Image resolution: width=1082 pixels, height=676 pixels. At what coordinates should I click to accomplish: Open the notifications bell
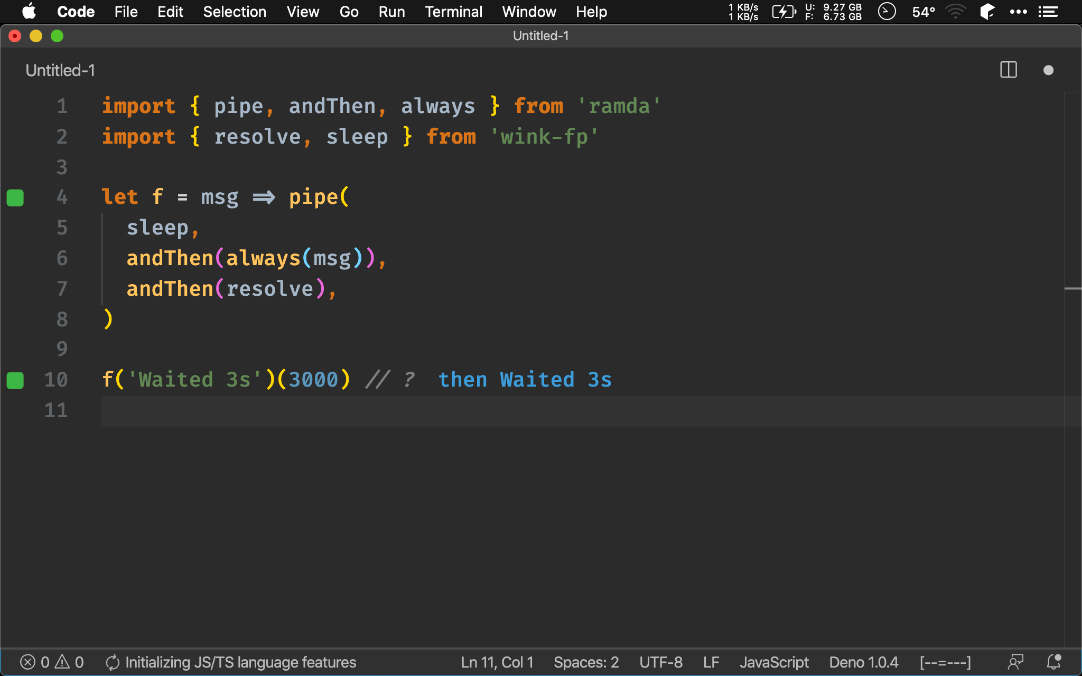point(1054,662)
